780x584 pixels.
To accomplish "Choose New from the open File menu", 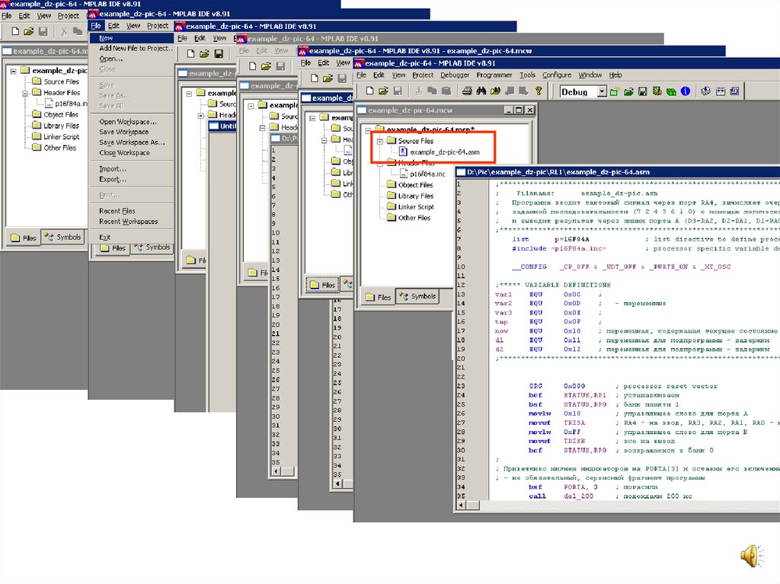I will click(106, 38).
